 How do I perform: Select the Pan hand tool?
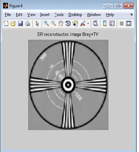(61, 23)
